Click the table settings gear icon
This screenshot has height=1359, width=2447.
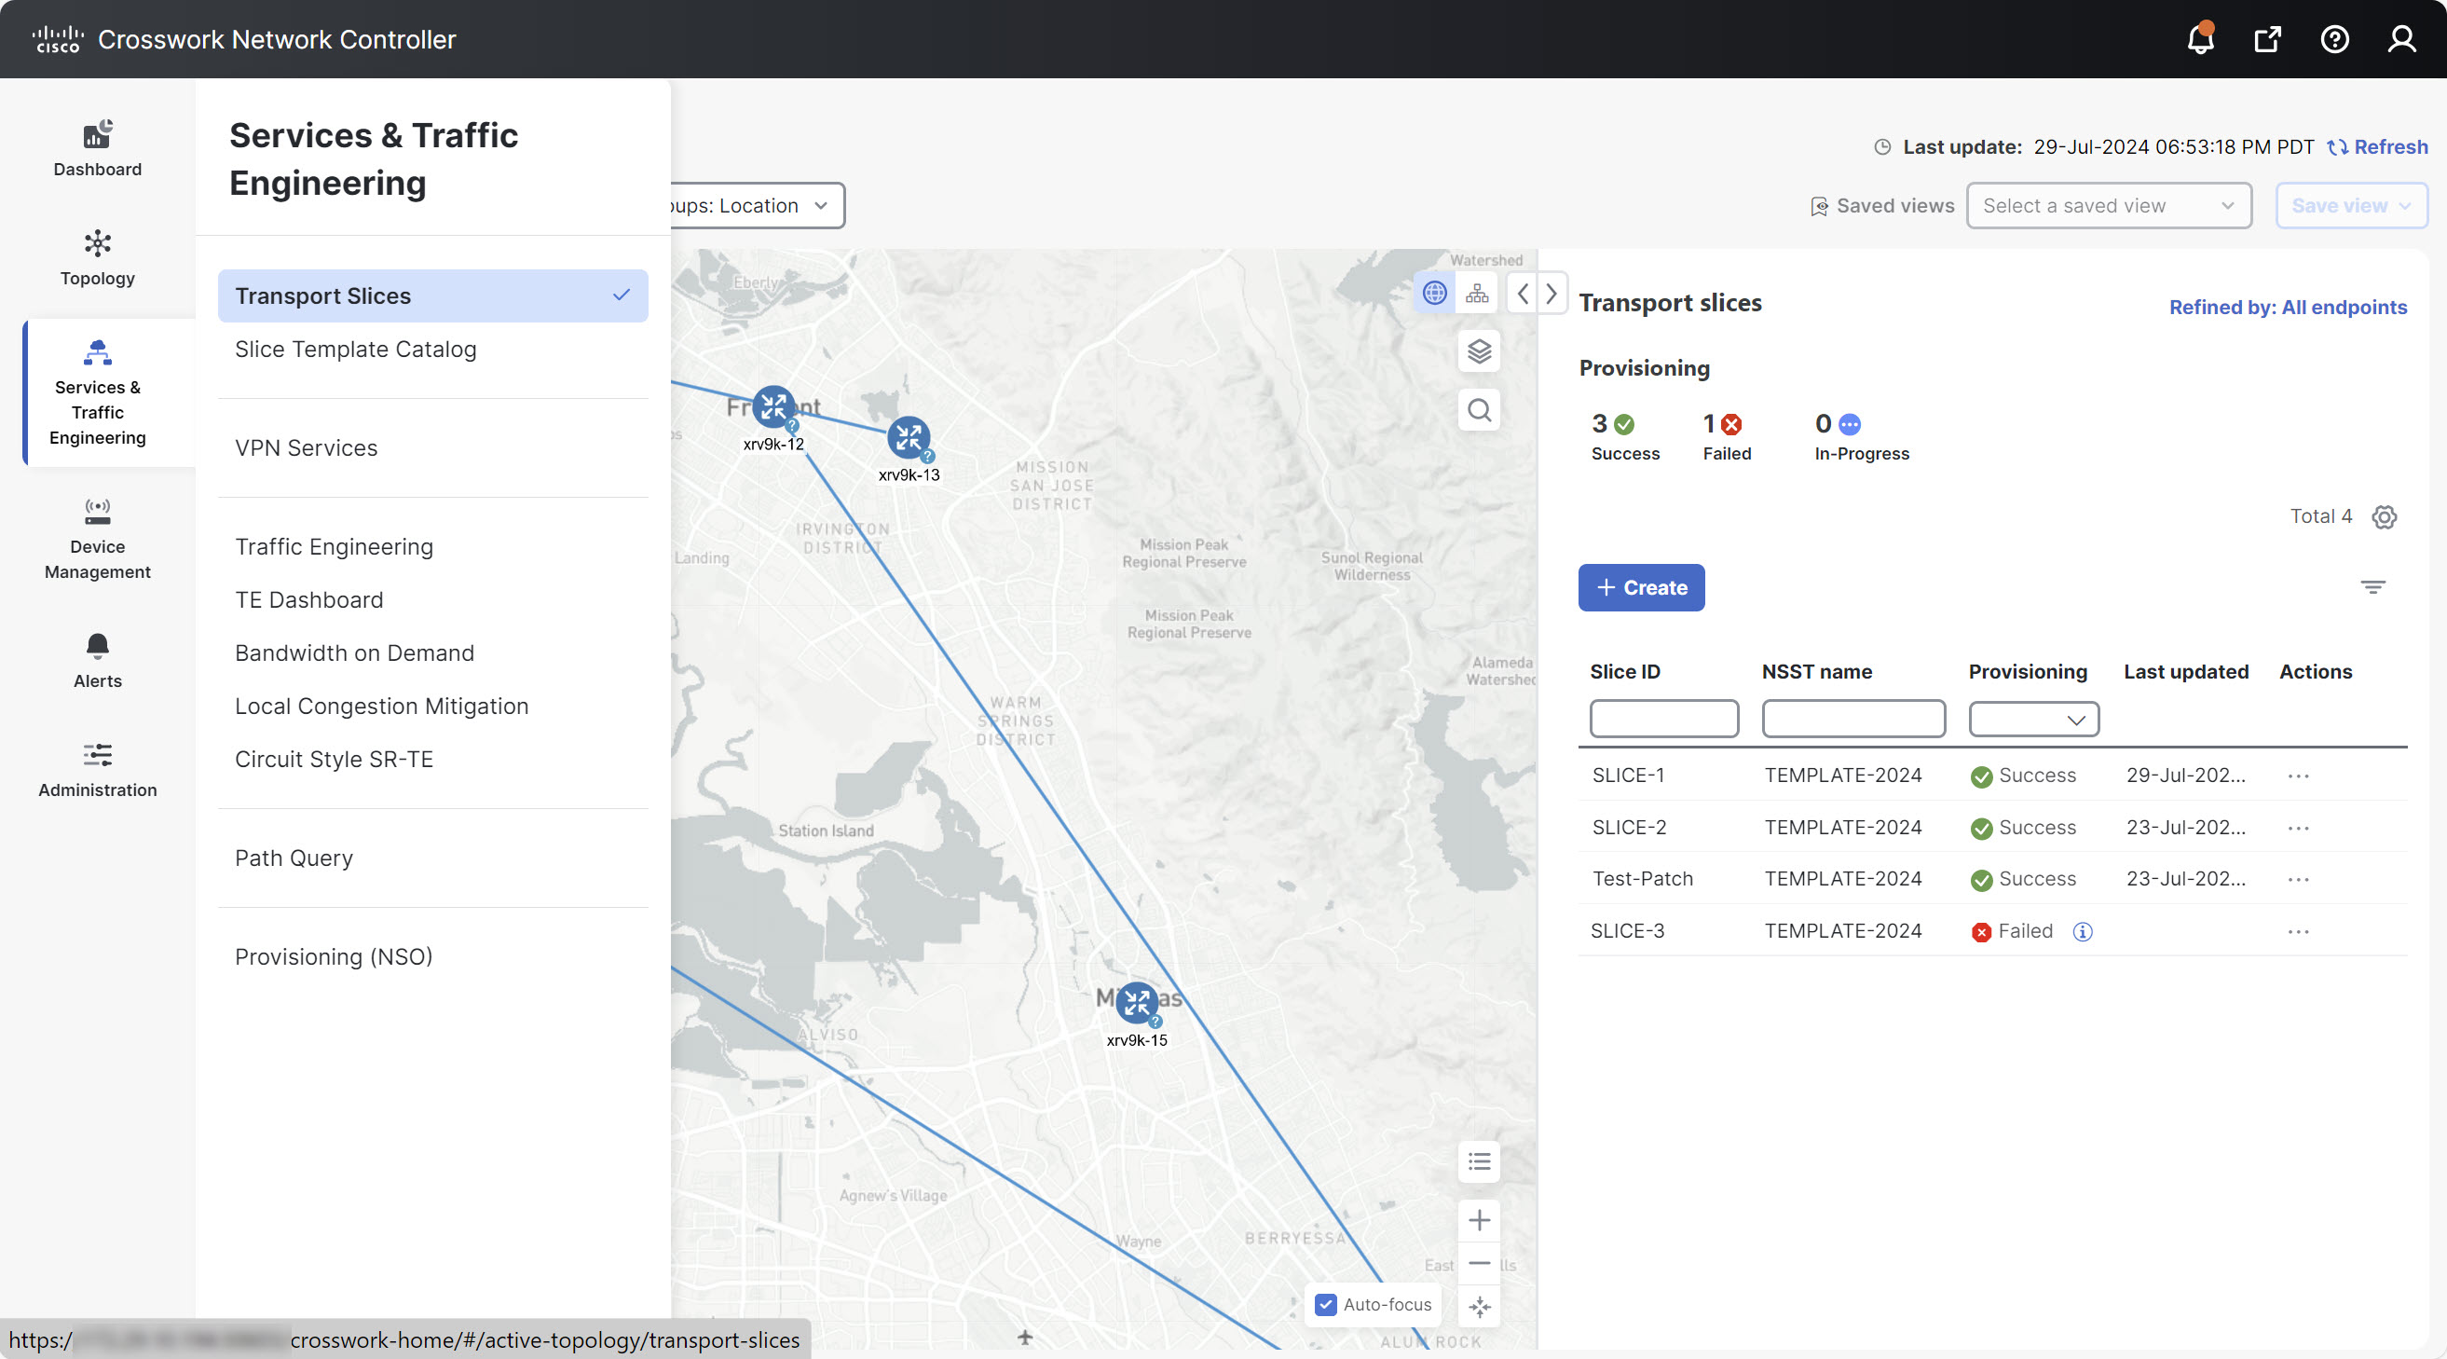2384,517
